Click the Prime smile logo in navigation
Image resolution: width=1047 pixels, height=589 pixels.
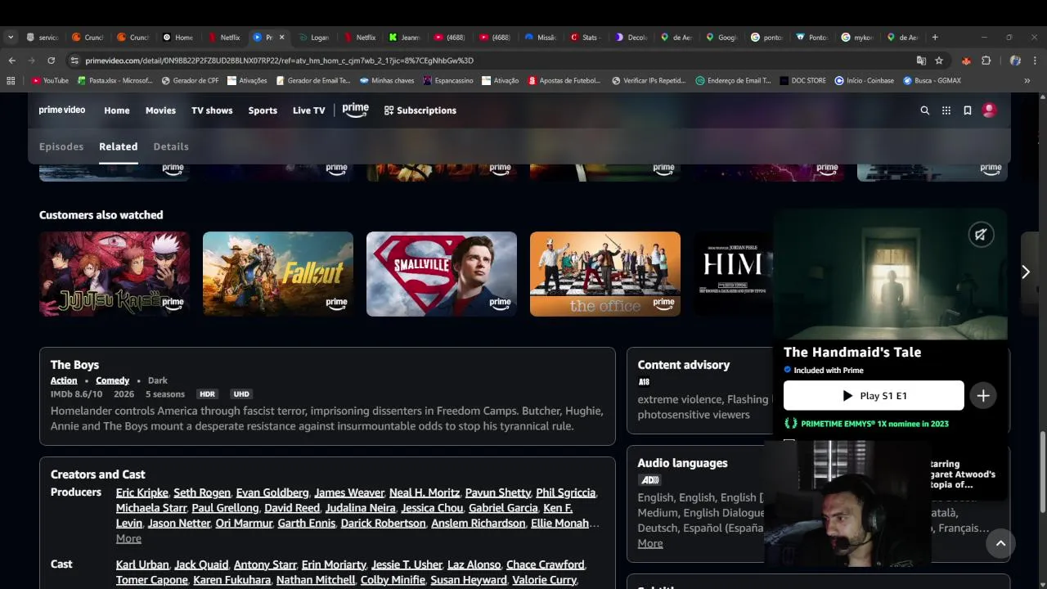coord(355,110)
